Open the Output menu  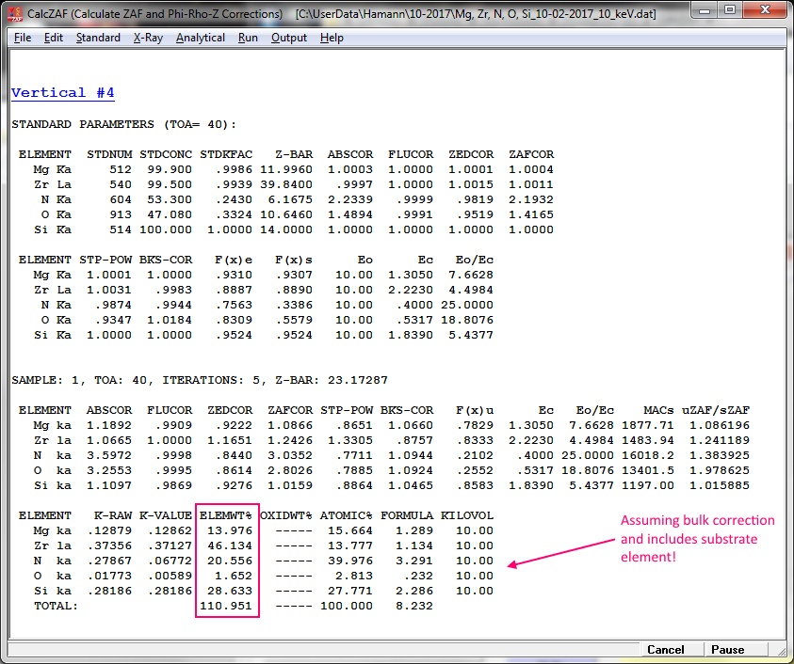(289, 38)
